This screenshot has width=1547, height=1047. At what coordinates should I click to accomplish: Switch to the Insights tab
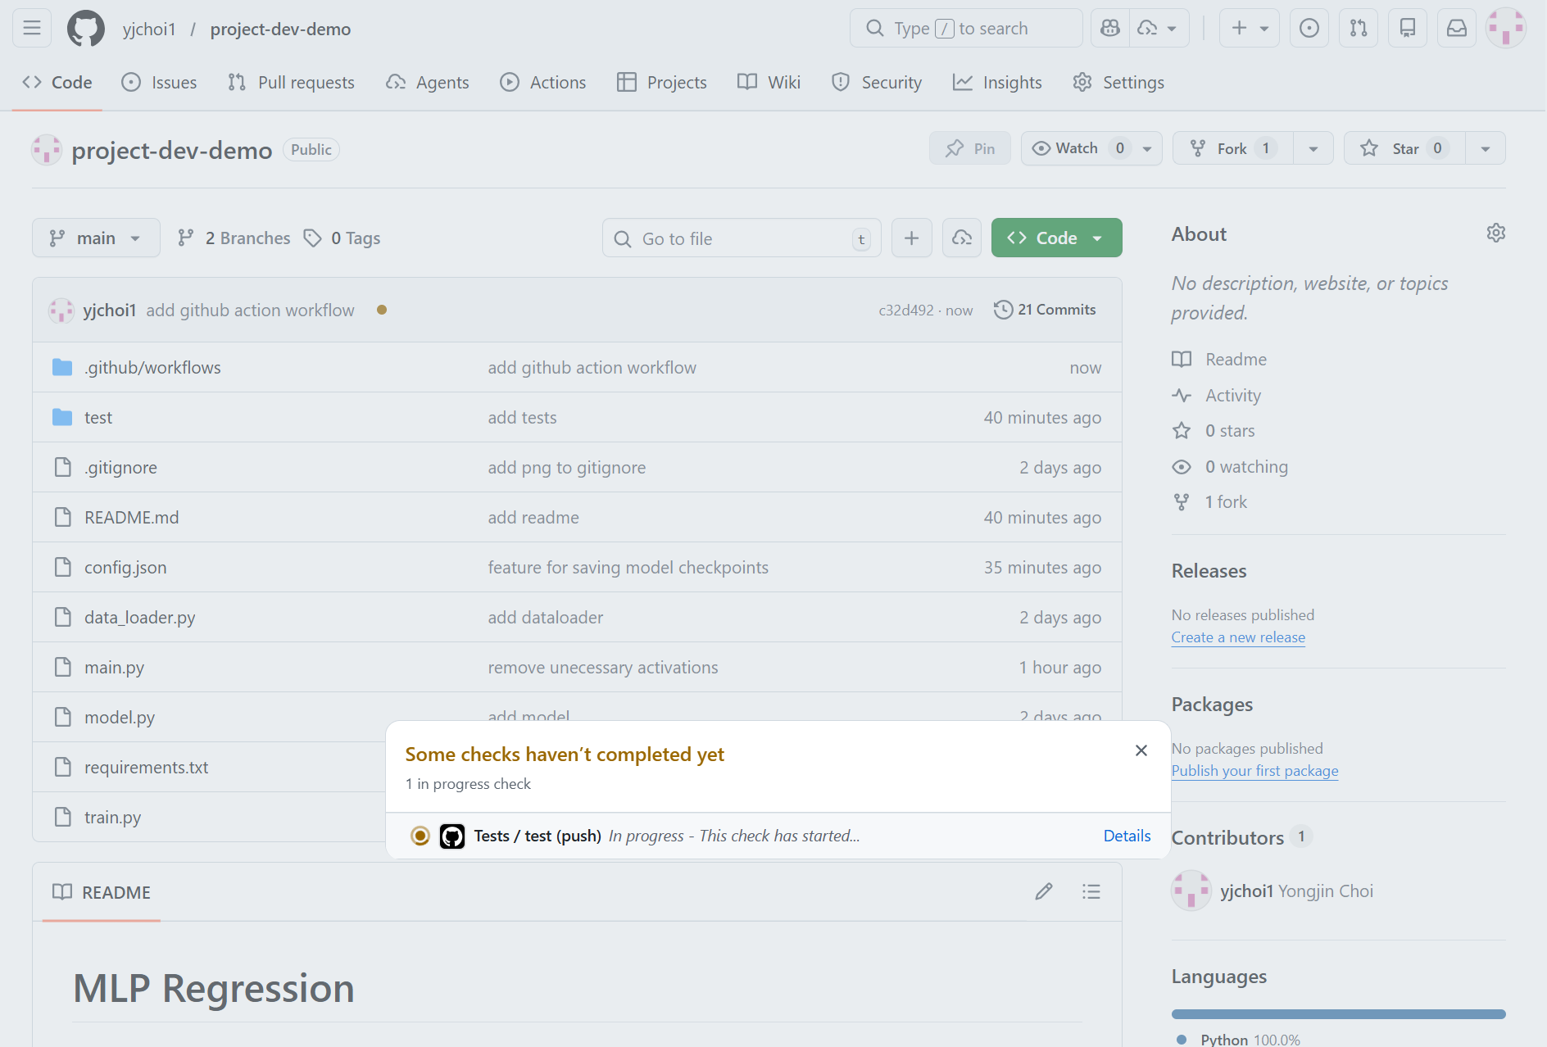[x=998, y=82]
